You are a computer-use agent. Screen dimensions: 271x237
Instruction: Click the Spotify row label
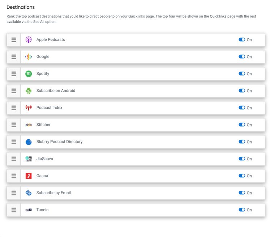click(x=43, y=74)
